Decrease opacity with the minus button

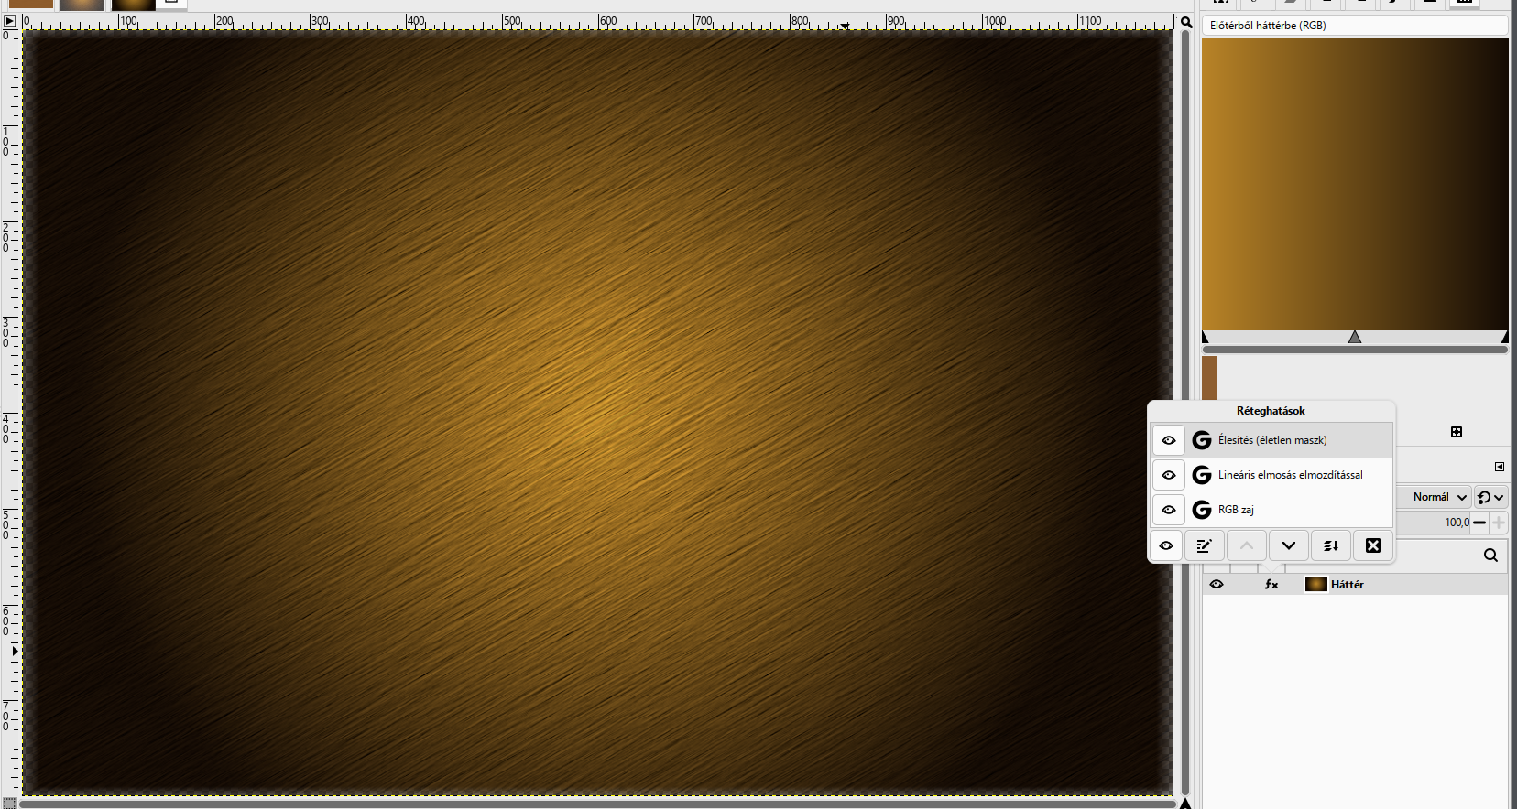point(1479,523)
